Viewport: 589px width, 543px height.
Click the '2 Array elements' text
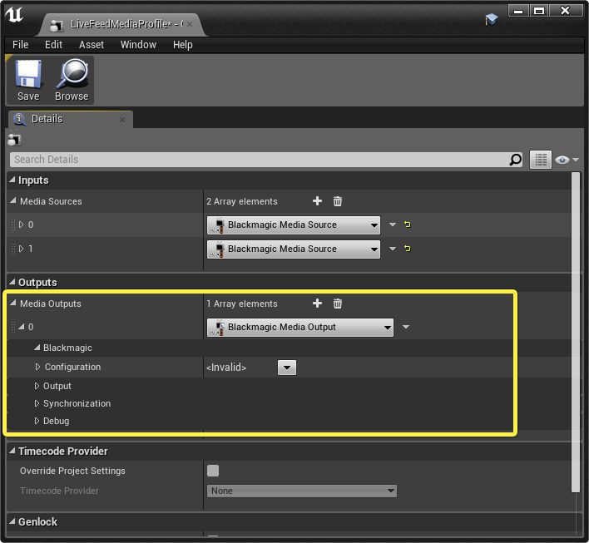[x=242, y=202]
